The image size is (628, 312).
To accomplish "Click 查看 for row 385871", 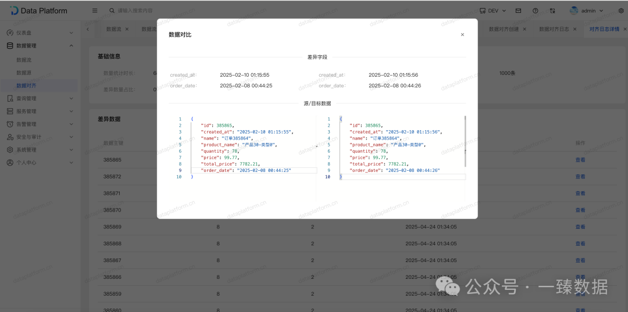I will pyautogui.click(x=580, y=193).
